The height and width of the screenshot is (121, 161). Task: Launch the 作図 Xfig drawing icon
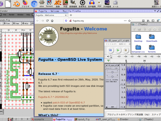coord(65,4)
